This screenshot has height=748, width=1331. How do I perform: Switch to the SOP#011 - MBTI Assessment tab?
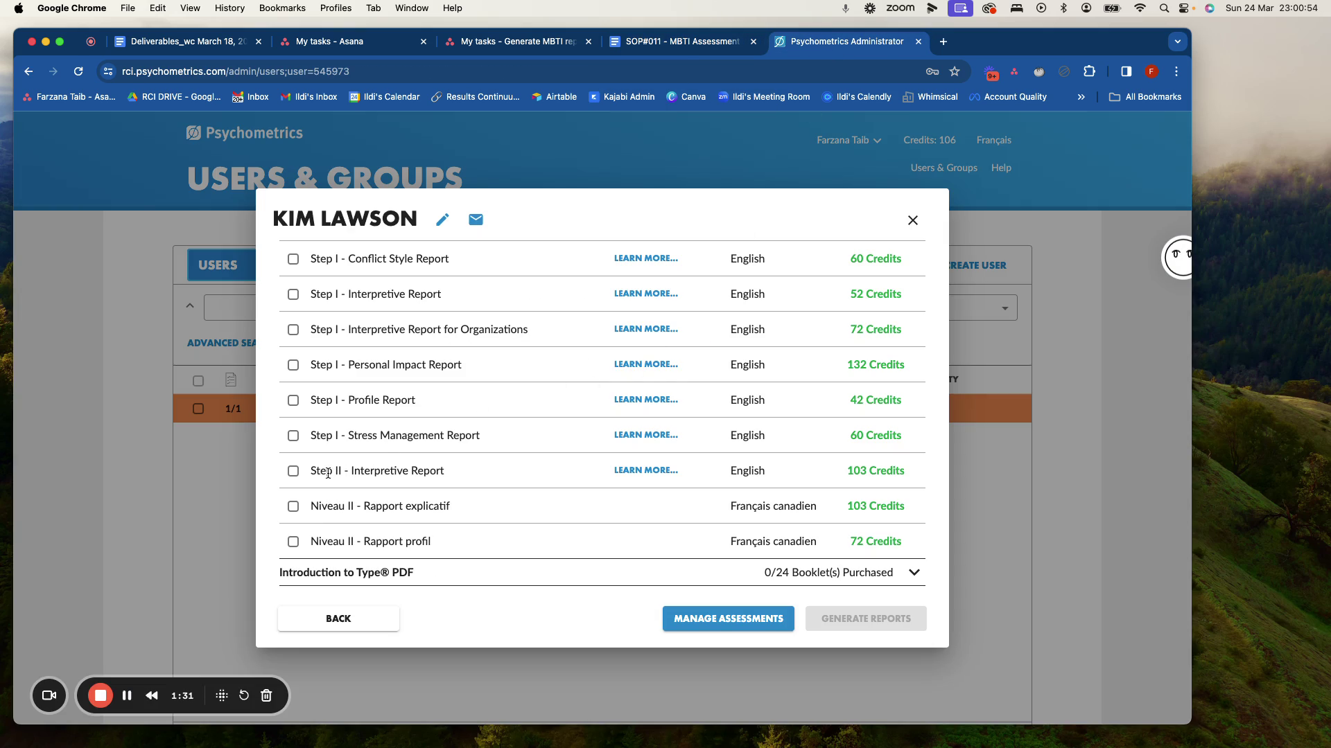click(681, 42)
